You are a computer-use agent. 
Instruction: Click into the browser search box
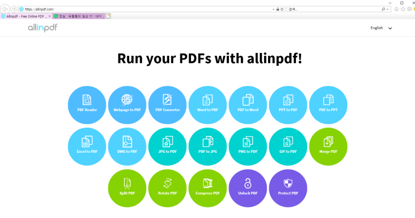tap(334, 9)
